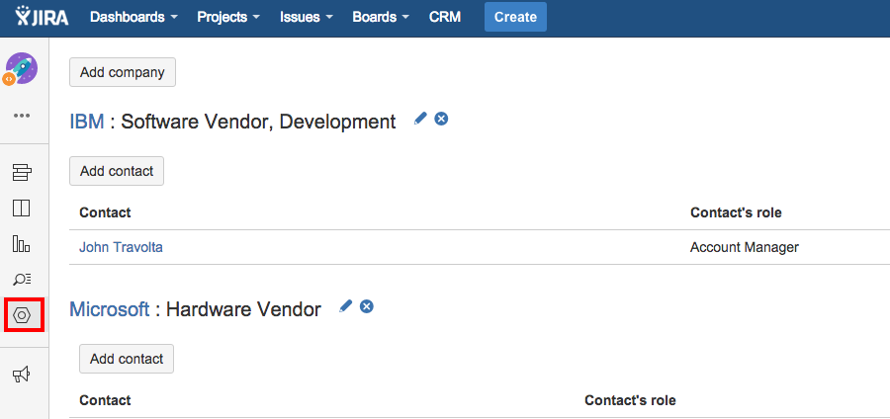Expand the Issues dropdown menu

(306, 17)
